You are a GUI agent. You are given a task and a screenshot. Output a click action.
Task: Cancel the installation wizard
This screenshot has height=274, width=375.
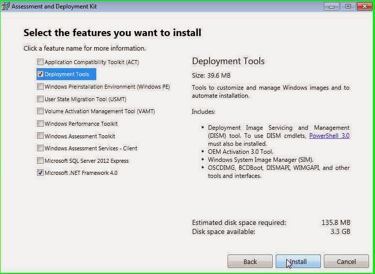pos(346,261)
